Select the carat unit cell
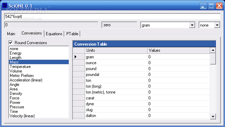Screen dimensions: 225x127 [x=116, y=98]
